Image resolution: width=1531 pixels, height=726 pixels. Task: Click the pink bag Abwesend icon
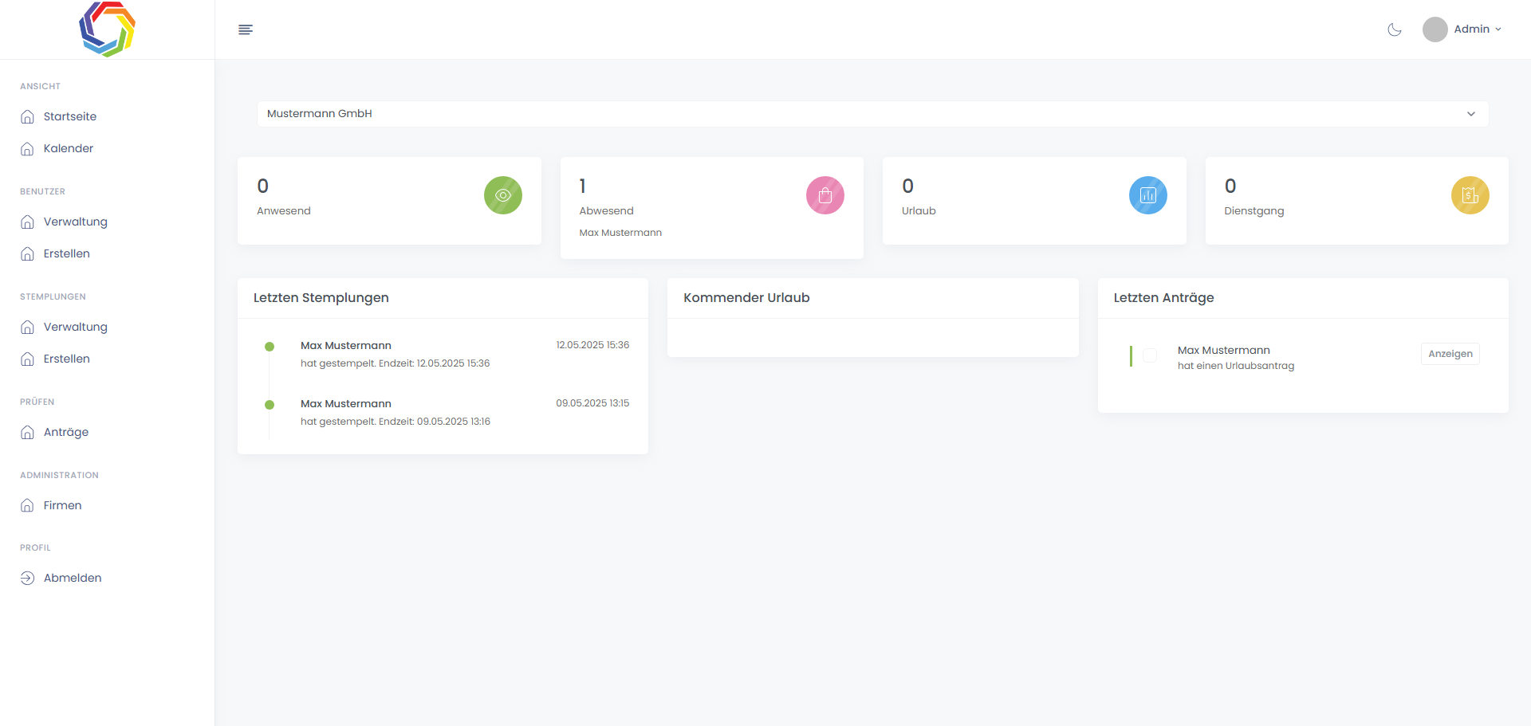click(x=825, y=195)
